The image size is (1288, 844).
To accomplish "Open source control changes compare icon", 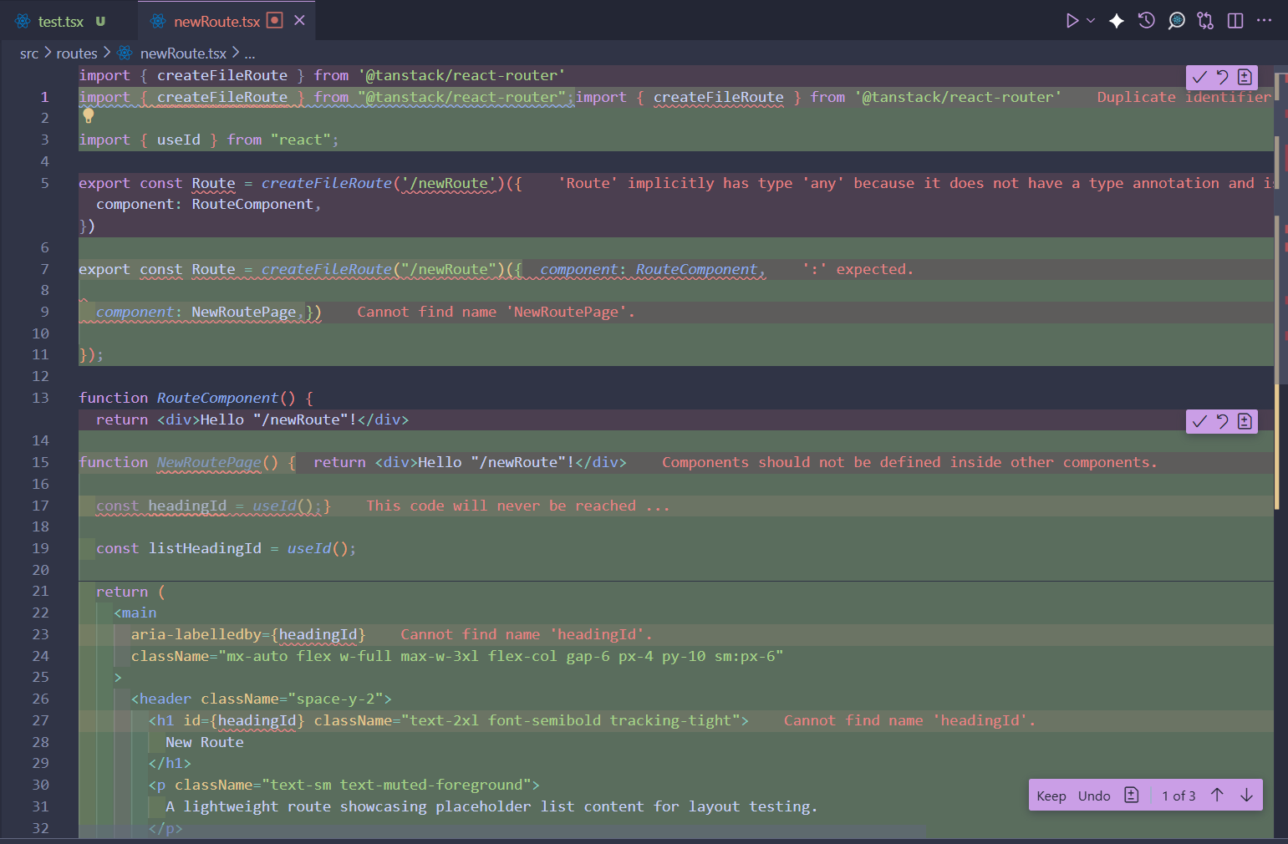I will pos(1205,21).
